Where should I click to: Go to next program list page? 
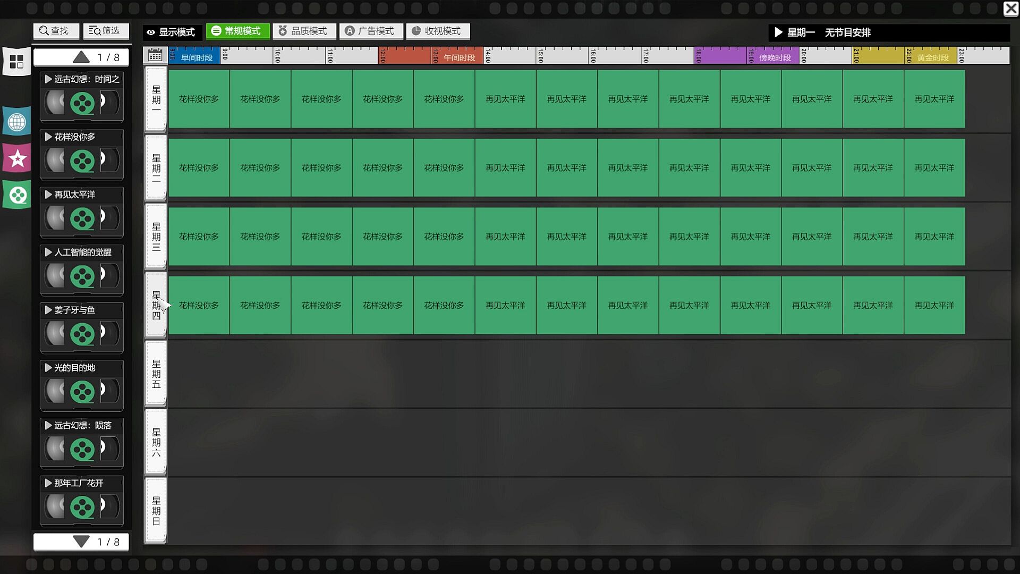tap(81, 542)
